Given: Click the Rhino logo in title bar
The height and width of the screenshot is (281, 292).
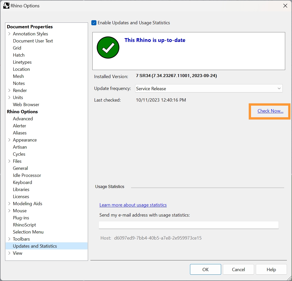Looking at the screenshot, I should 6,6.
